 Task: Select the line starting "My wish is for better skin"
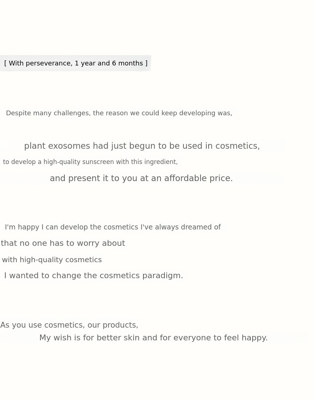click(153, 338)
